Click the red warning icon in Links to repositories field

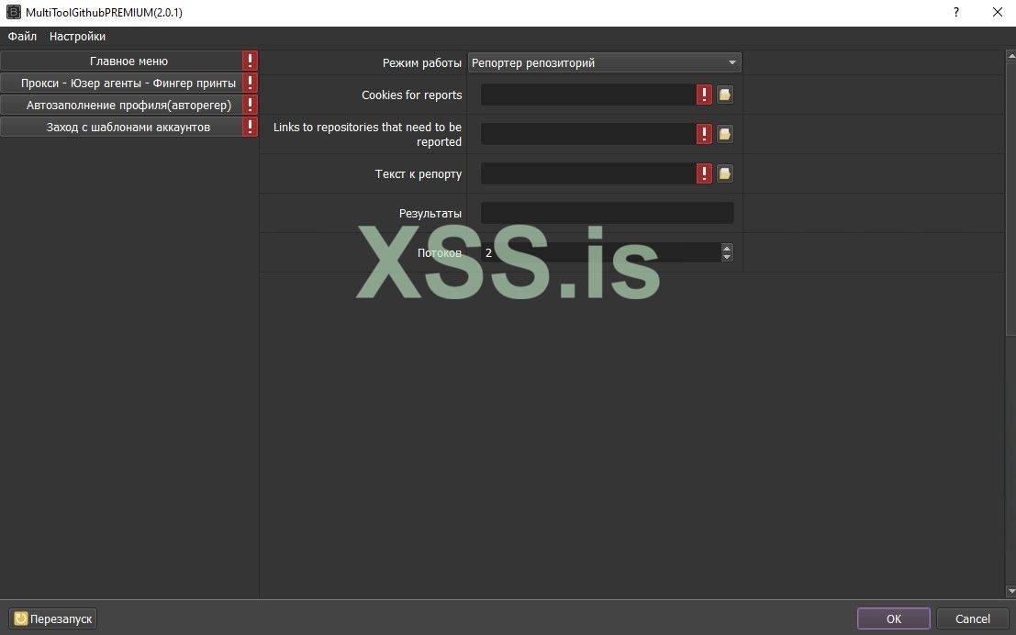(x=704, y=134)
